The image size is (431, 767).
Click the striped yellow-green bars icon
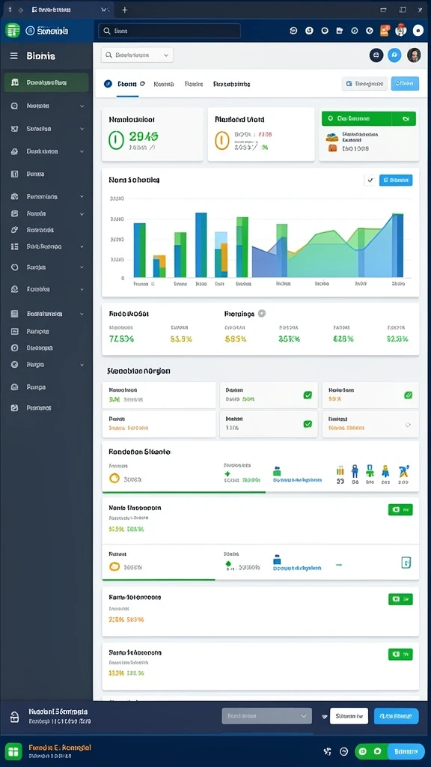coord(340,471)
